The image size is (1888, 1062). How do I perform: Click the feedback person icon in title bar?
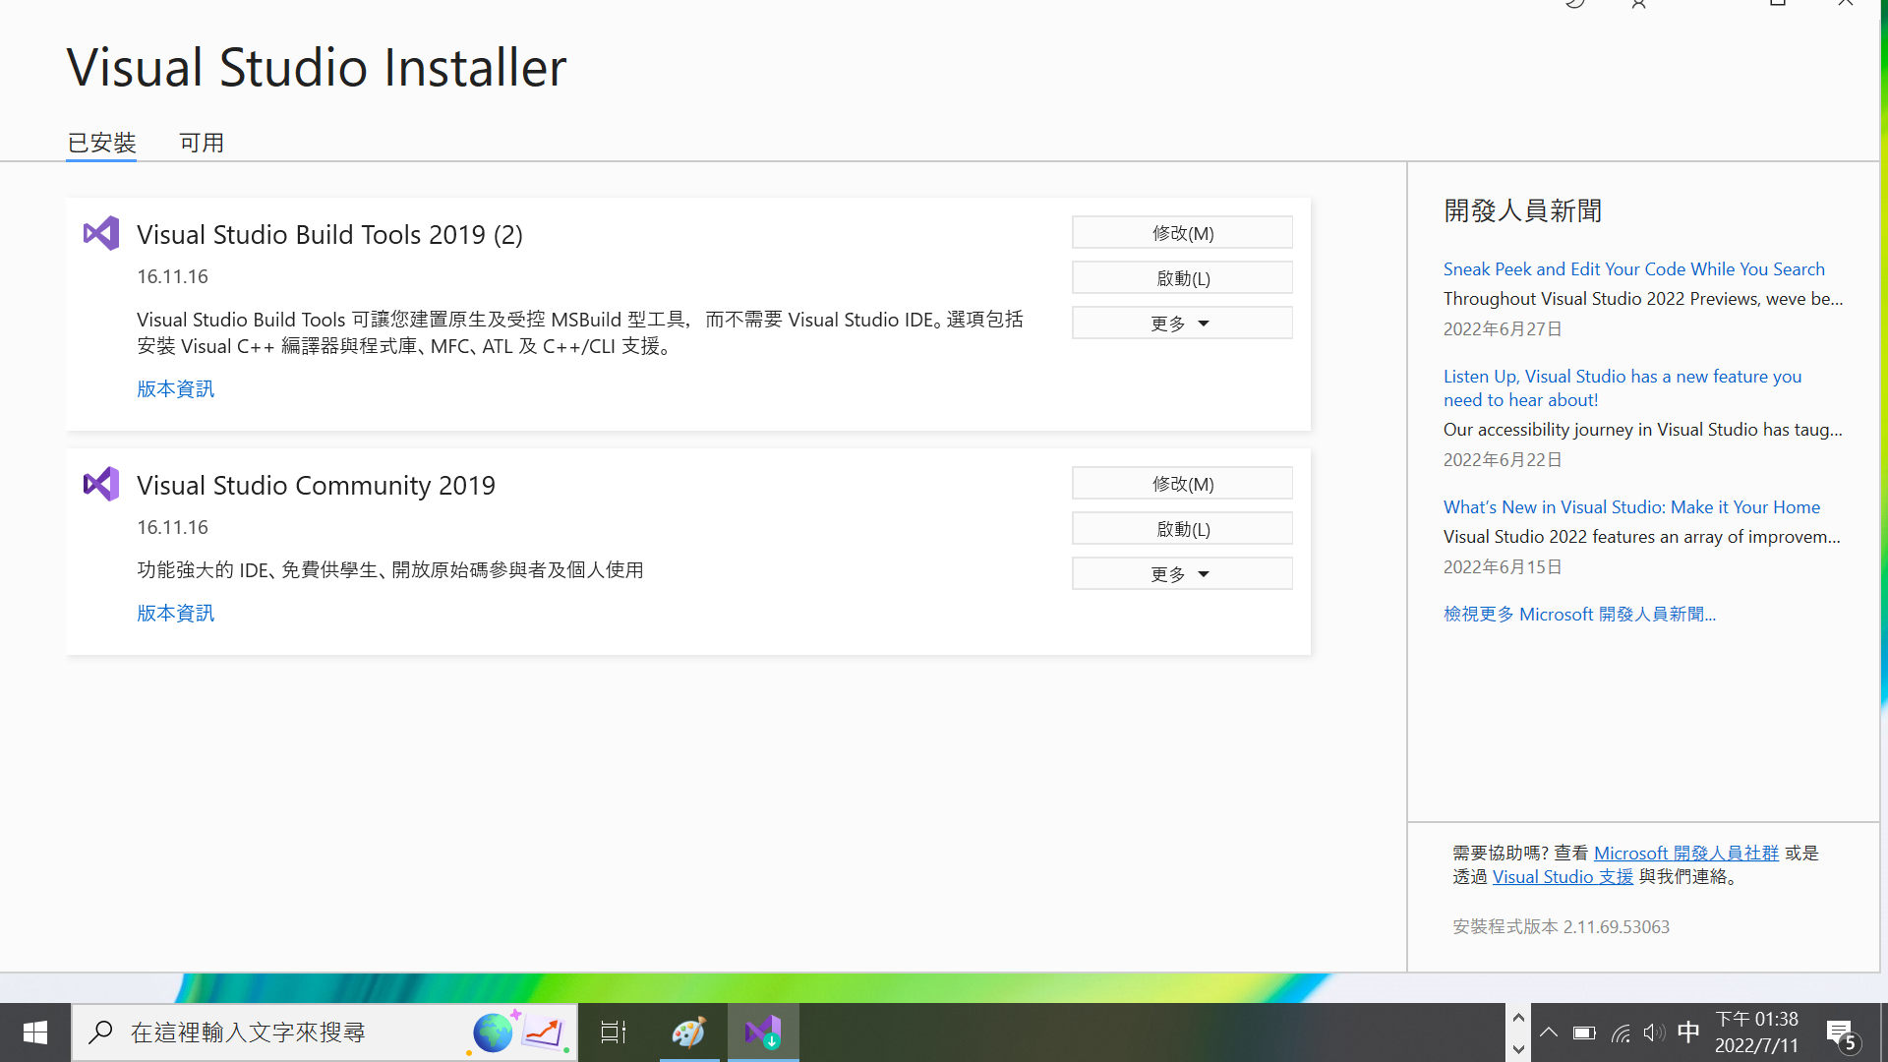point(1638,4)
